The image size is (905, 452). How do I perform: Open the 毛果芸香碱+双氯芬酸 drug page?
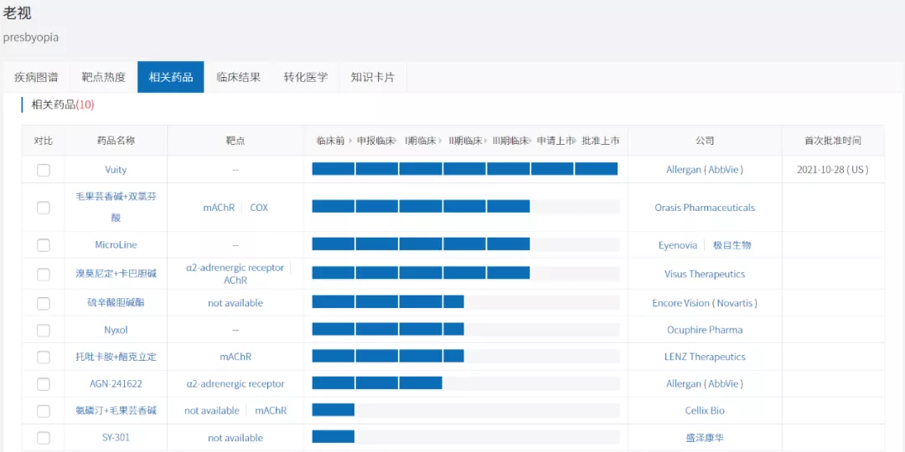(x=116, y=208)
